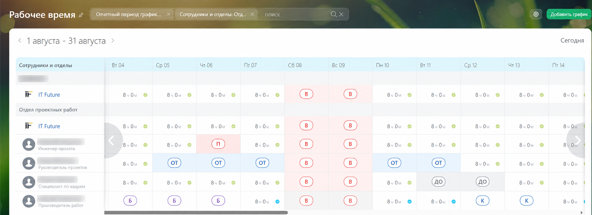592x215 pixels.
Task: Click Добавить график button
Action: [x=569, y=14]
